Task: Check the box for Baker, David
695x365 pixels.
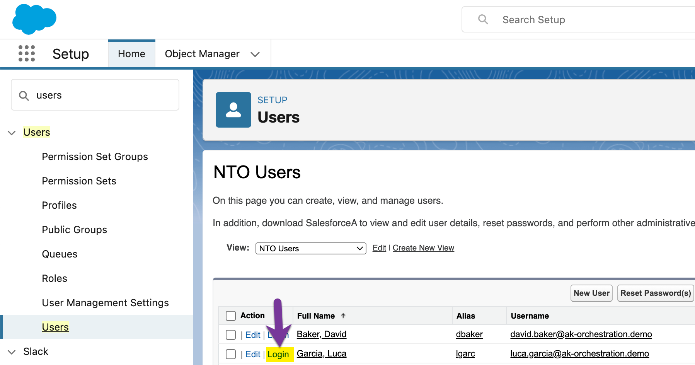Action: (231, 335)
